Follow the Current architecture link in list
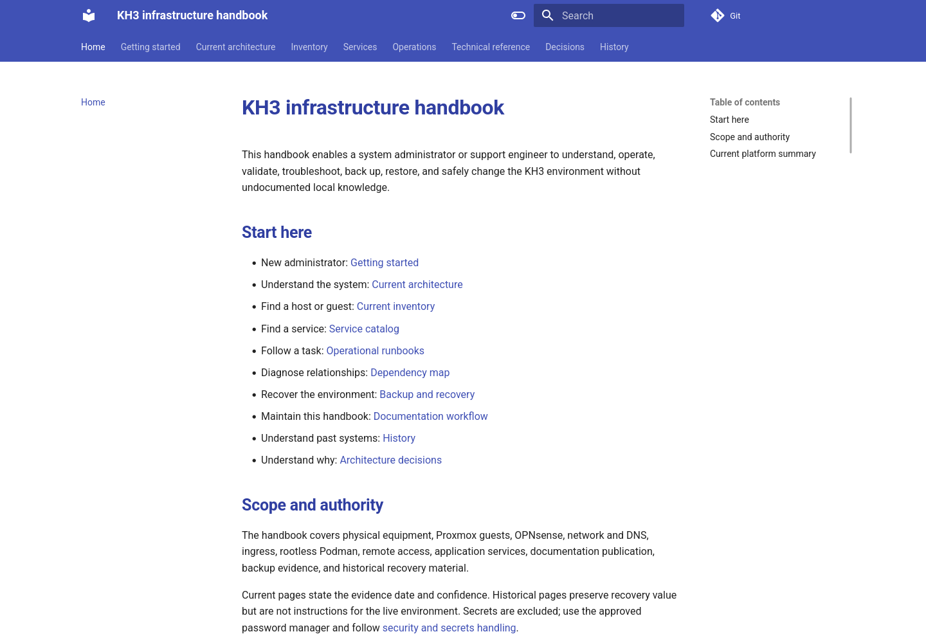926x643 pixels. click(417, 284)
